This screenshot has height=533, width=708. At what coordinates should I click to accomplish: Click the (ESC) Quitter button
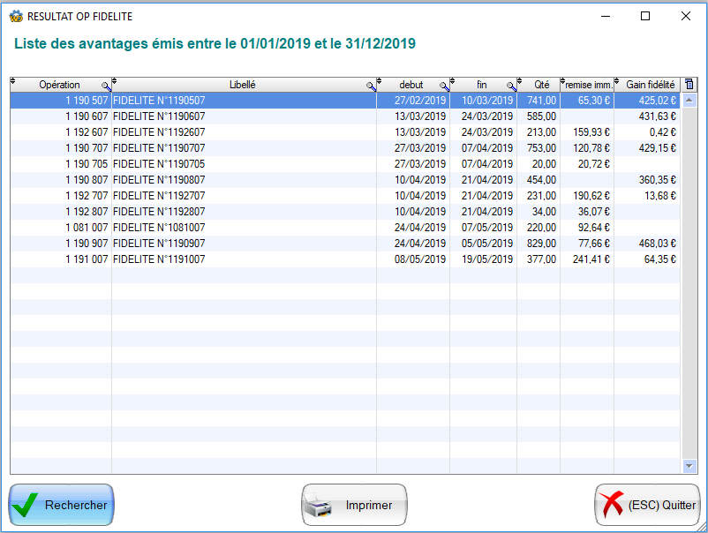pos(646,506)
